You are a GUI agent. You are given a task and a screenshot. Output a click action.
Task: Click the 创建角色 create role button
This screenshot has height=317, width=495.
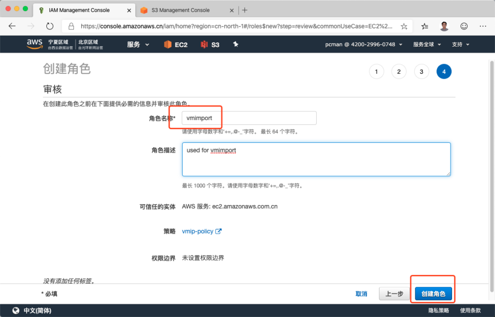pos(433,294)
